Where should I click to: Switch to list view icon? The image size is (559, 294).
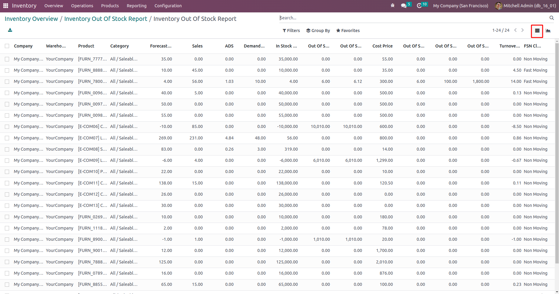(537, 31)
